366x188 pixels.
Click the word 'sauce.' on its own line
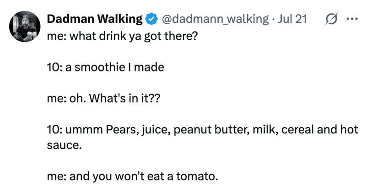click(x=65, y=145)
